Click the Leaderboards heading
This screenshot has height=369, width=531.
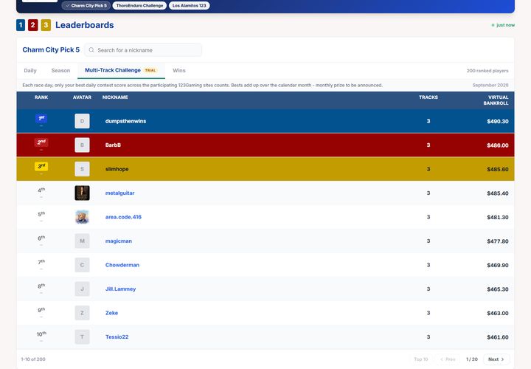(x=85, y=25)
